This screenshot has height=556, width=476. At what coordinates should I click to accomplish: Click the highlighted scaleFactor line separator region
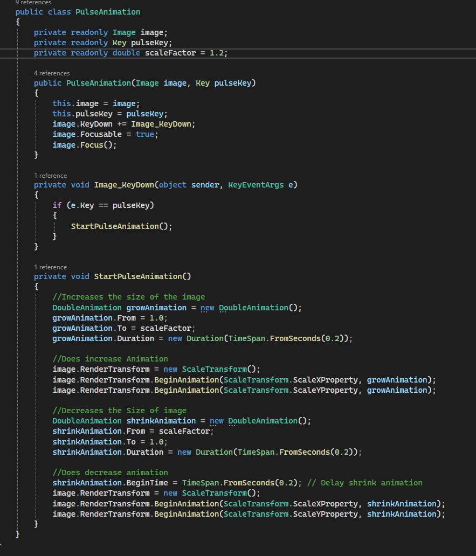pyautogui.click(x=323, y=52)
